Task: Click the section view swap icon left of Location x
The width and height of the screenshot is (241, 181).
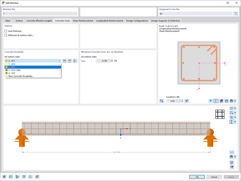Action: point(161,101)
